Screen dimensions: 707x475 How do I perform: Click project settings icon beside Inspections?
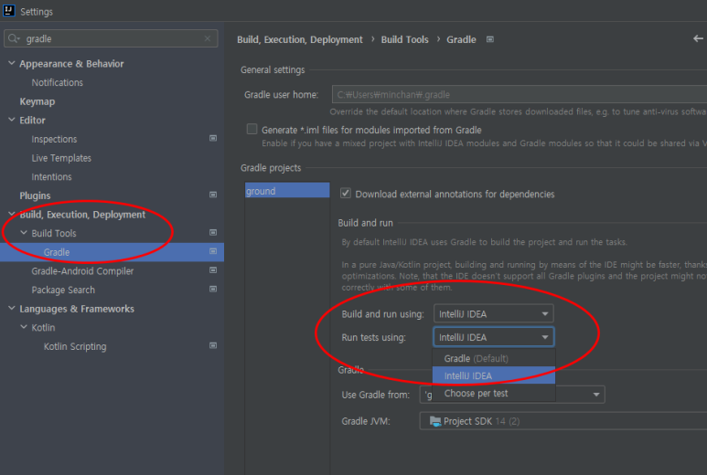coord(213,138)
